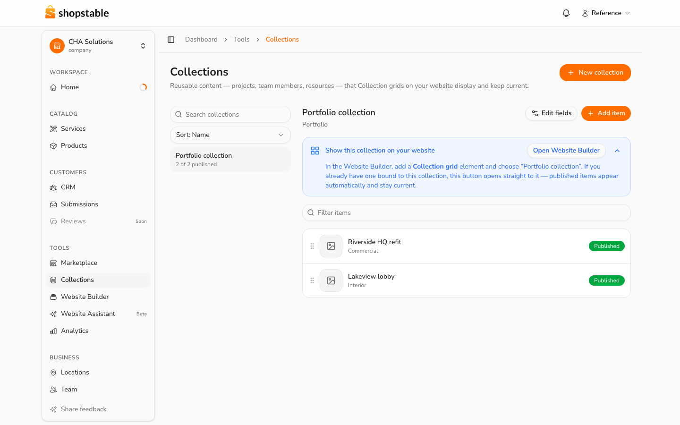The height and width of the screenshot is (425, 680).
Task: Click the CRM people icon
Action: pyautogui.click(x=53, y=187)
